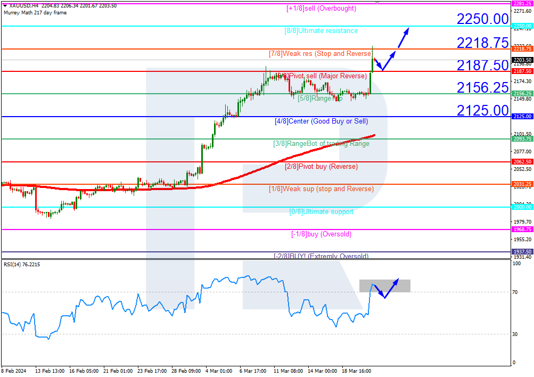
Task: Click the current price tag 2203.50
Action: point(522,60)
